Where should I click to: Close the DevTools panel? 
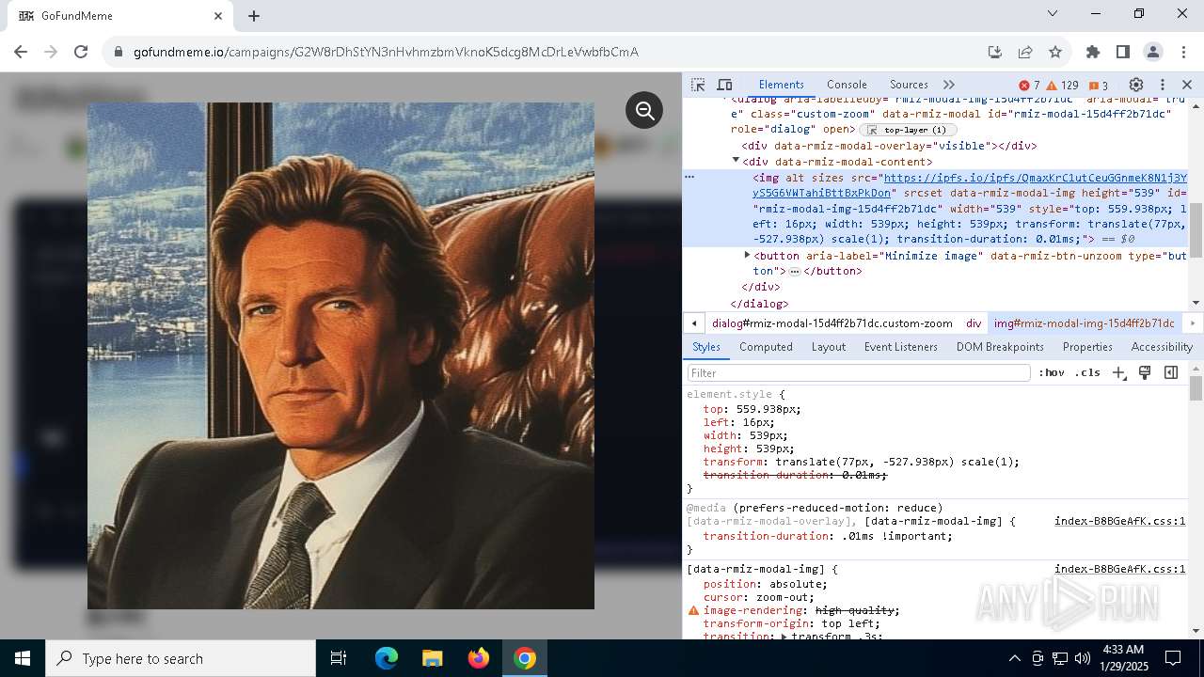click(1187, 85)
